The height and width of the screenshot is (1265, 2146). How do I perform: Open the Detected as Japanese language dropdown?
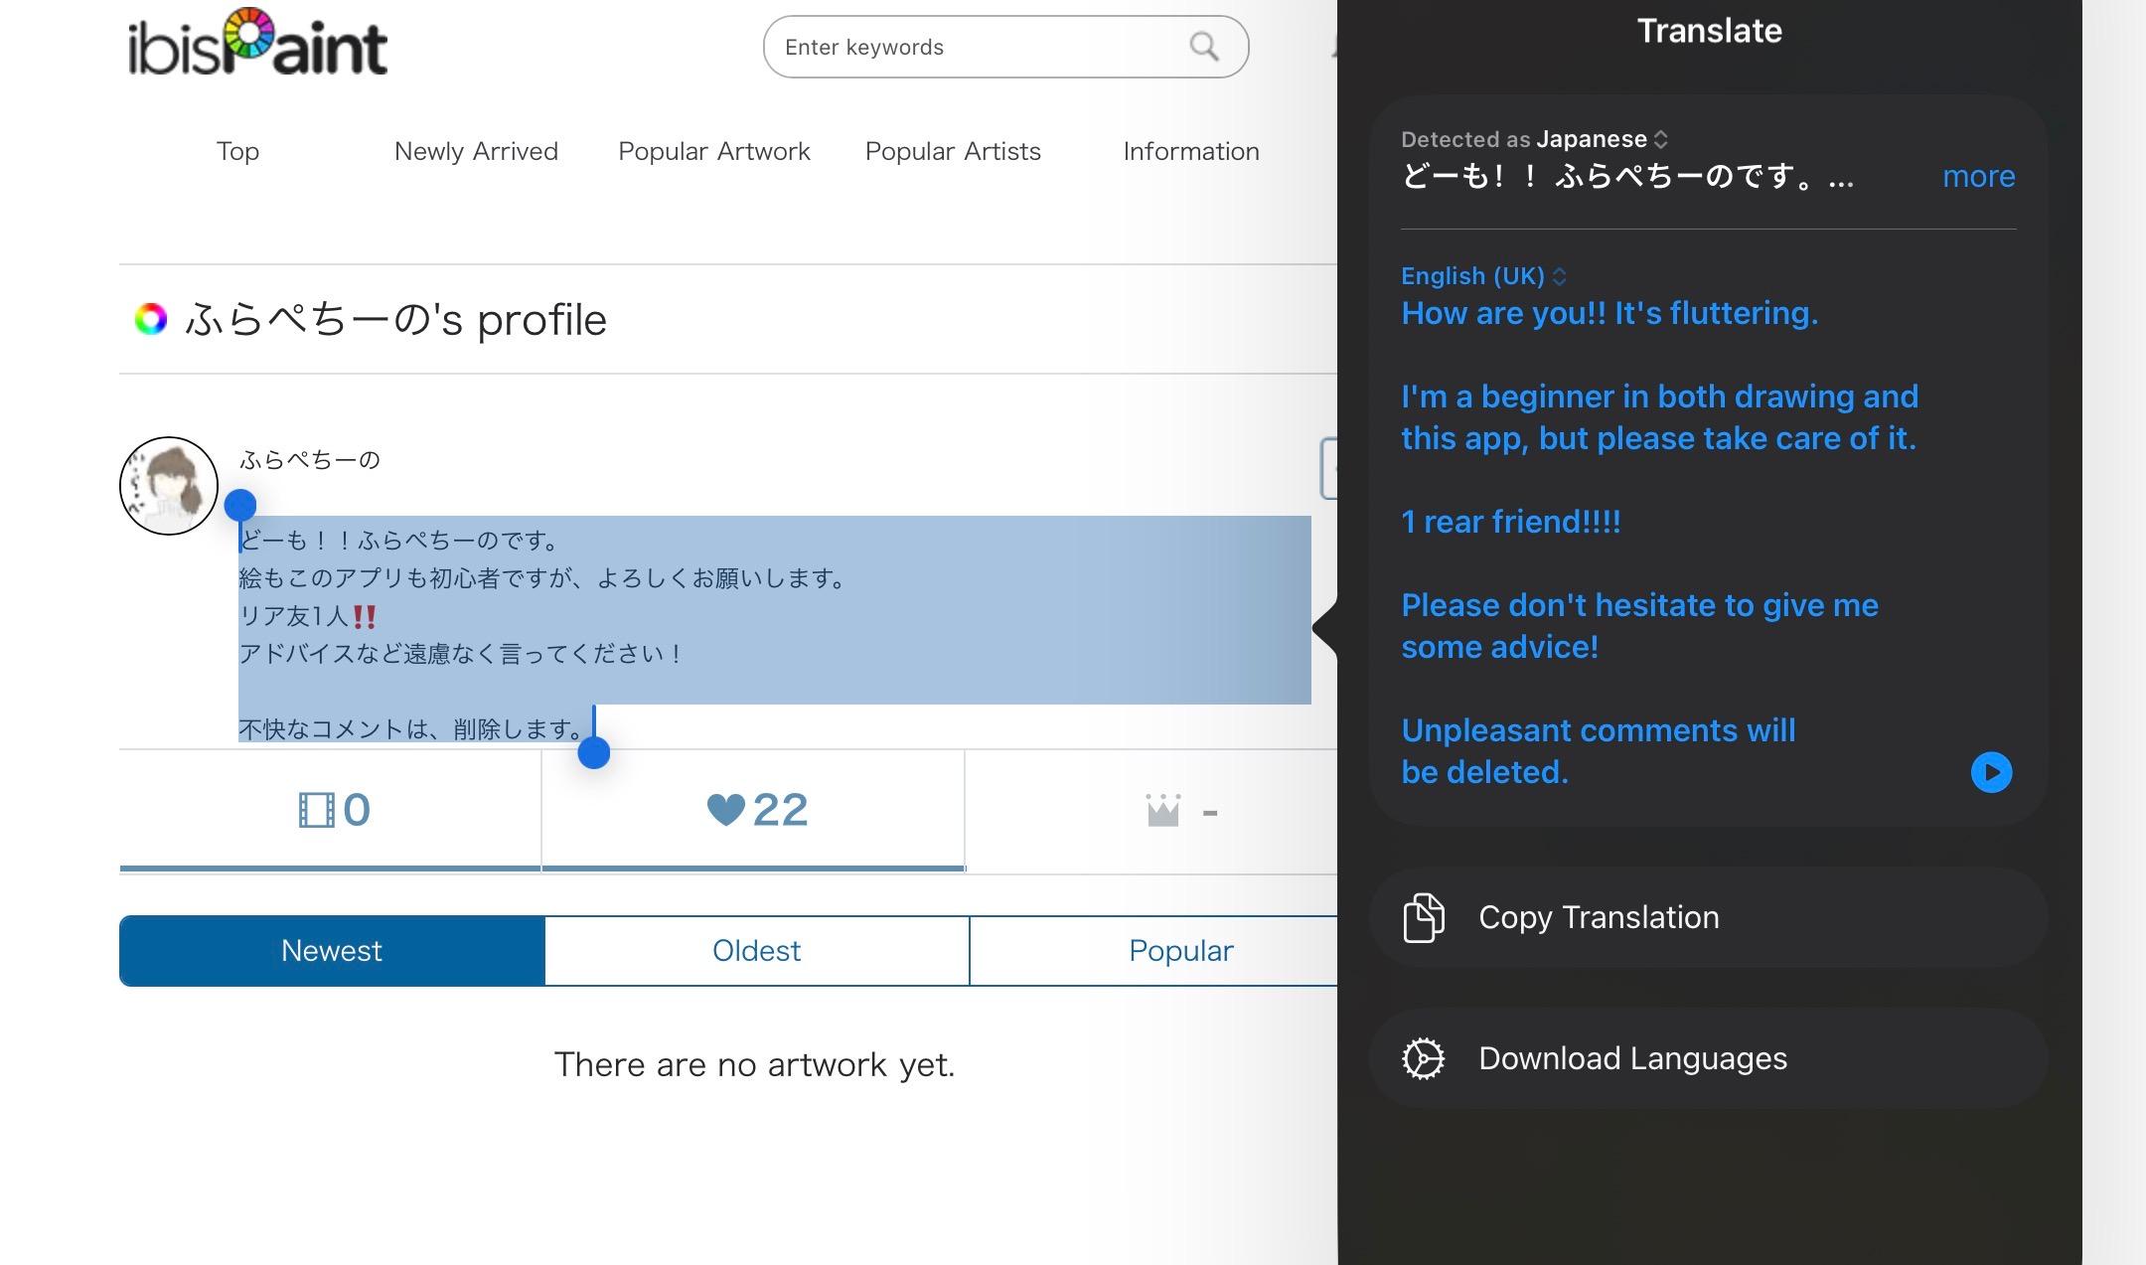pyautogui.click(x=1535, y=139)
